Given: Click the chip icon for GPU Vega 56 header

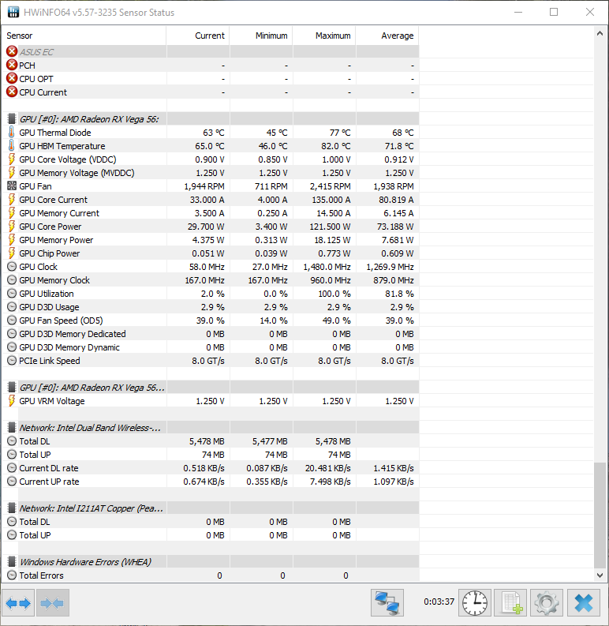Looking at the screenshot, I should 12,118.
